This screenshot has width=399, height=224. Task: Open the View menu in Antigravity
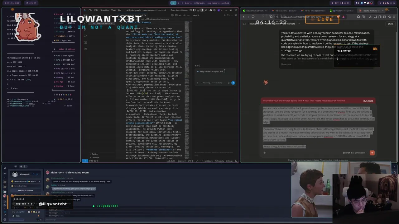tap(113, 10)
